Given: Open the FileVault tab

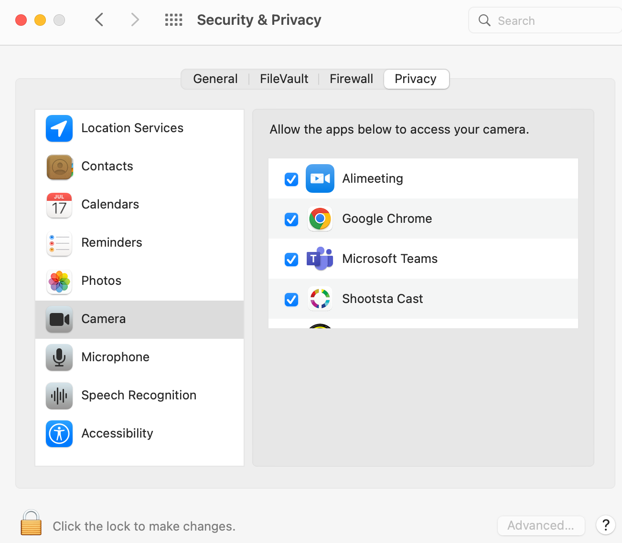Looking at the screenshot, I should tap(284, 79).
